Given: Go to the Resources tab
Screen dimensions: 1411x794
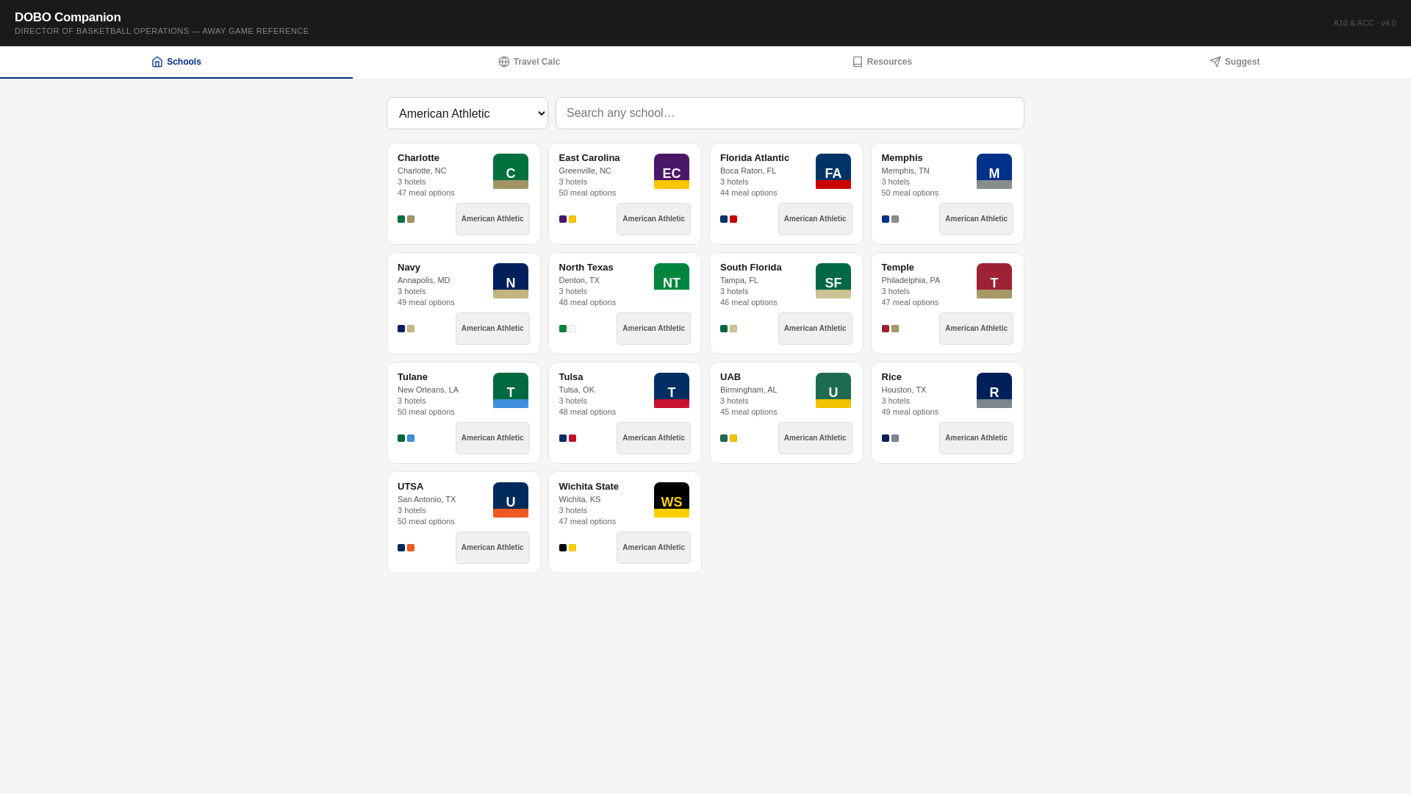Looking at the screenshot, I should (x=882, y=62).
